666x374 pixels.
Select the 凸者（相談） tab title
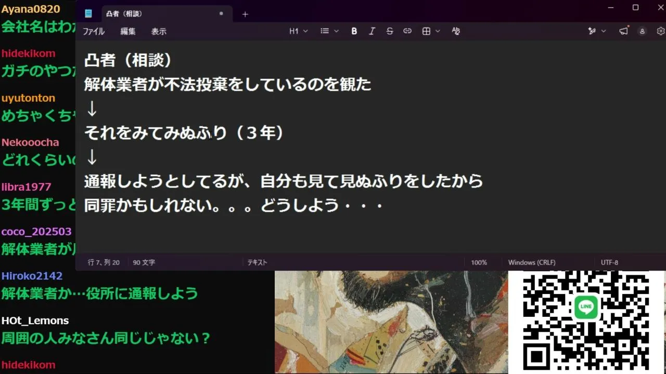click(x=124, y=14)
